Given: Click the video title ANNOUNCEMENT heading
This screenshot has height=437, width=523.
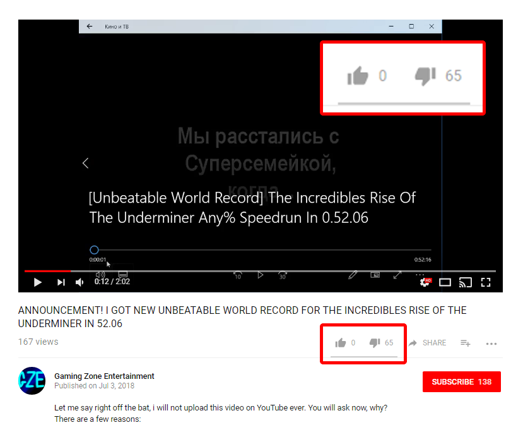Looking at the screenshot, I should point(242,317).
